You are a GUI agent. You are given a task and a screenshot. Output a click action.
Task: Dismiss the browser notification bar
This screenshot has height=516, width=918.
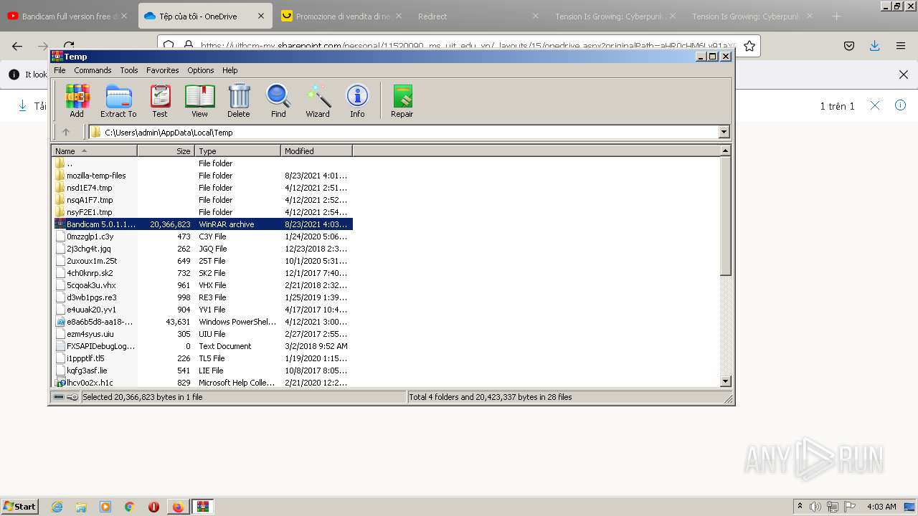[x=904, y=75]
